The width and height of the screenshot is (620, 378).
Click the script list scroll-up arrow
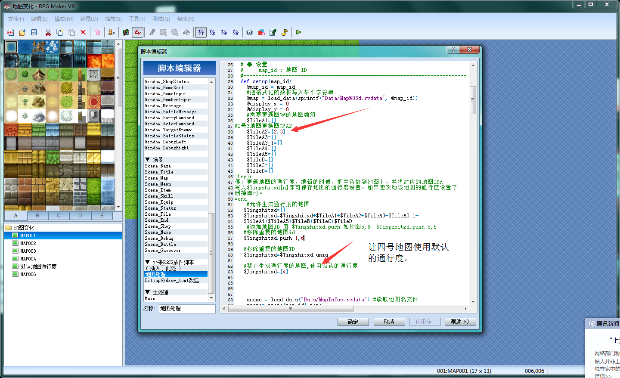tap(211, 82)
